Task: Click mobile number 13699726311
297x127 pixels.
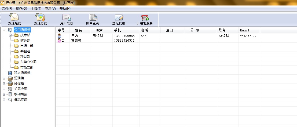Action: (x=124, y=40)
